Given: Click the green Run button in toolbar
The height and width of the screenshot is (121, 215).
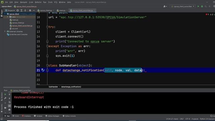Looking at the screenshot, I should tap(198, 6).
